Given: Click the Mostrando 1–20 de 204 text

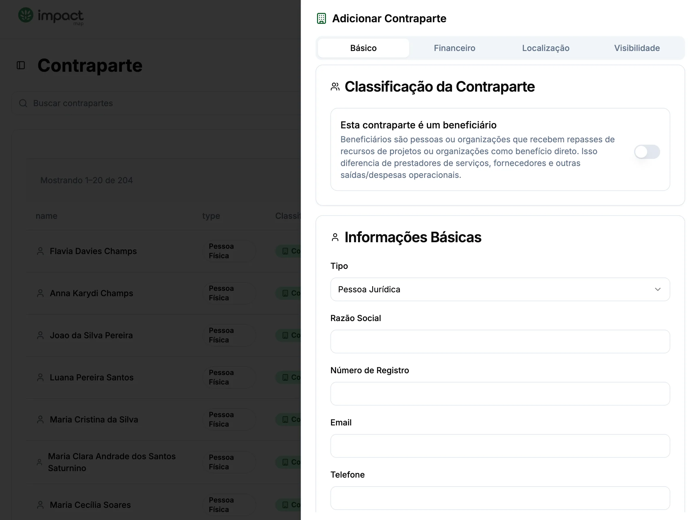Looking at the screenshot, I should click(87, 180).
